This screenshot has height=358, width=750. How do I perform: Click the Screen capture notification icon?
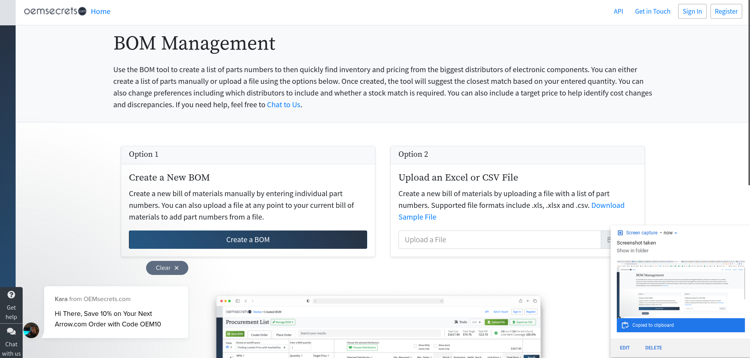(620, 233)
